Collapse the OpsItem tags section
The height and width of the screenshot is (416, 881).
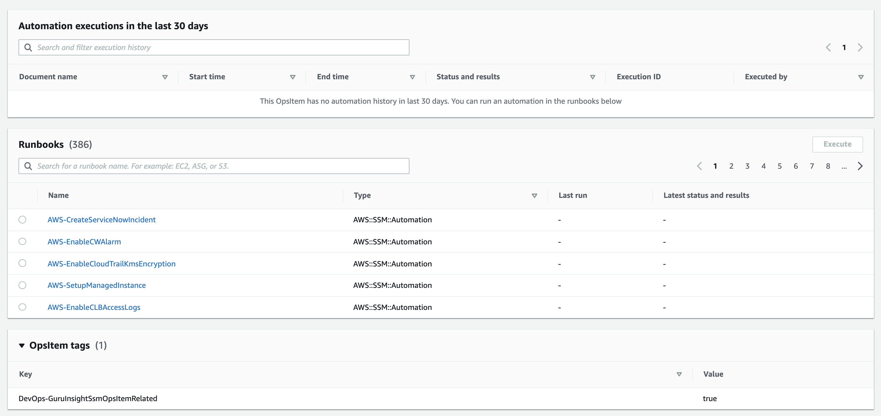click(x=22, y=345)
